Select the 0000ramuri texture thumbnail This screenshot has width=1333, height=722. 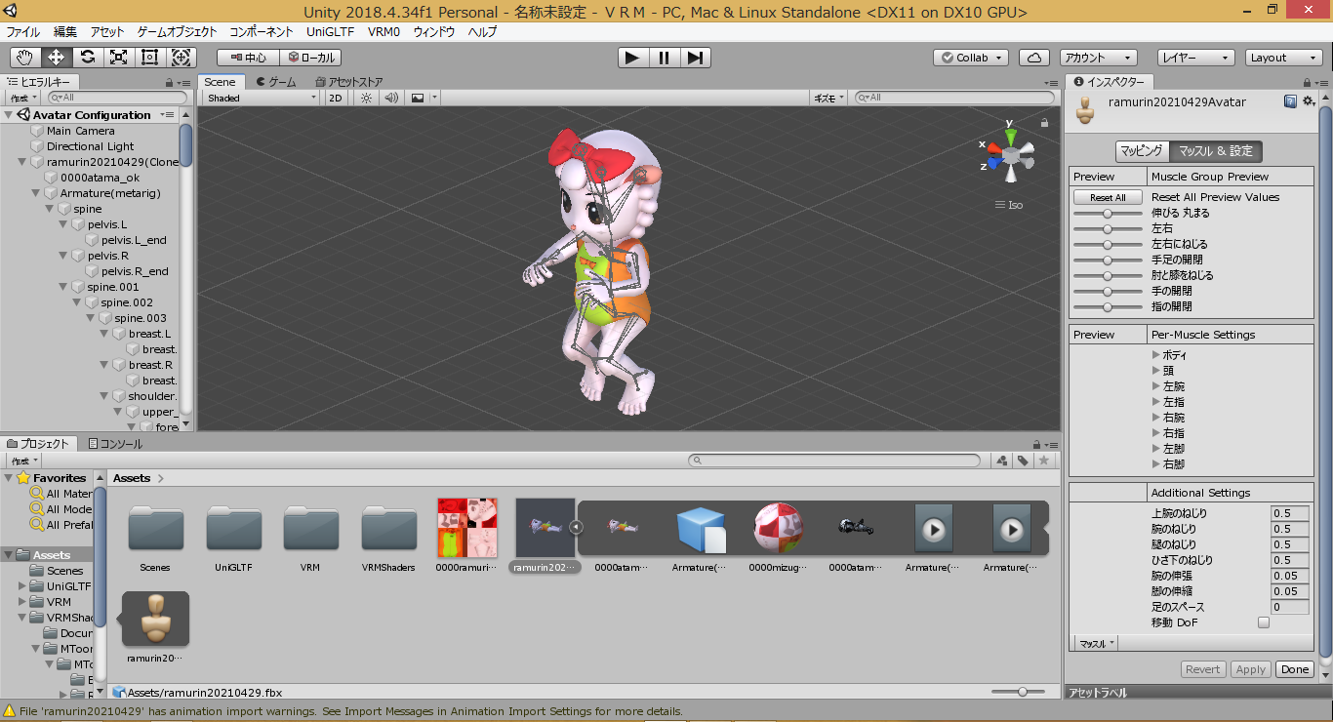[x=467, y=528]
